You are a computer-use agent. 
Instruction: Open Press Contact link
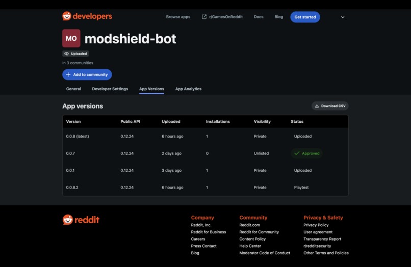(x=203, y=246)
